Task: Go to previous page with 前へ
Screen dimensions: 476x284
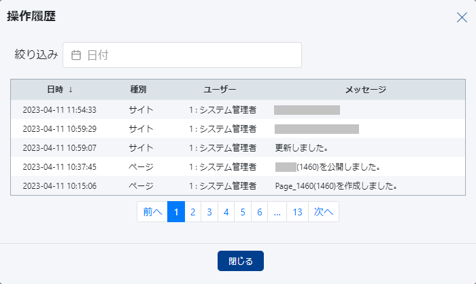Action: click(x=152, y=212)
